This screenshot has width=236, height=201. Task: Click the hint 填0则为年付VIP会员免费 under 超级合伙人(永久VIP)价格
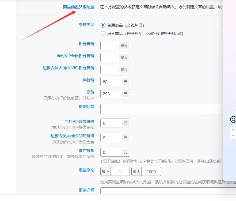(73, 142)
